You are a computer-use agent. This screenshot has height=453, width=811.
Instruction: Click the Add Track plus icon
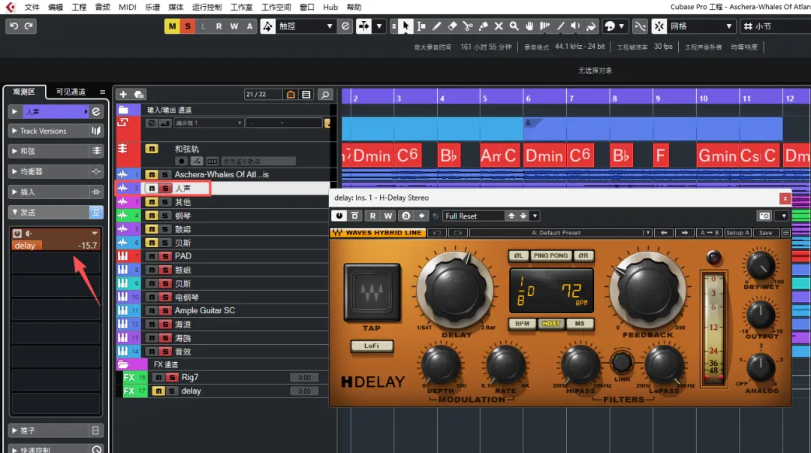[x=123, y=94]
